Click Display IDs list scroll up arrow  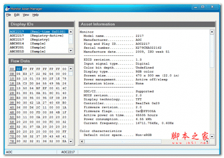[71, 32]
